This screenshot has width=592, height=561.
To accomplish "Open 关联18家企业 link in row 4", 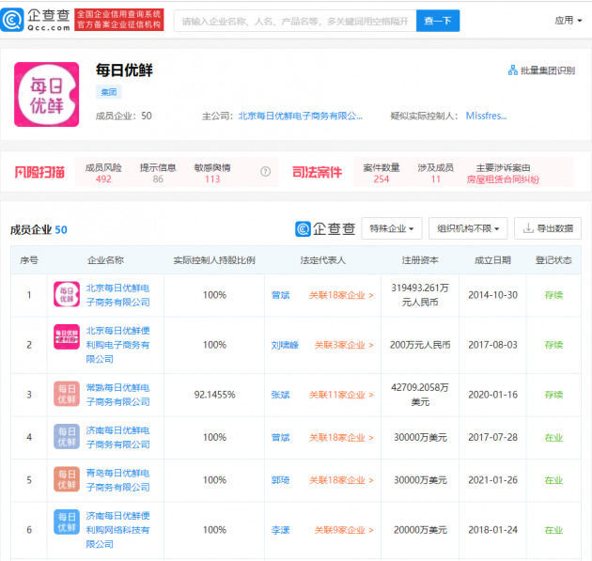I will point(341,438).
